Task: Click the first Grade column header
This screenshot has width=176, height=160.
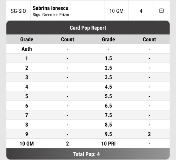Action: (x=27, y=39)
